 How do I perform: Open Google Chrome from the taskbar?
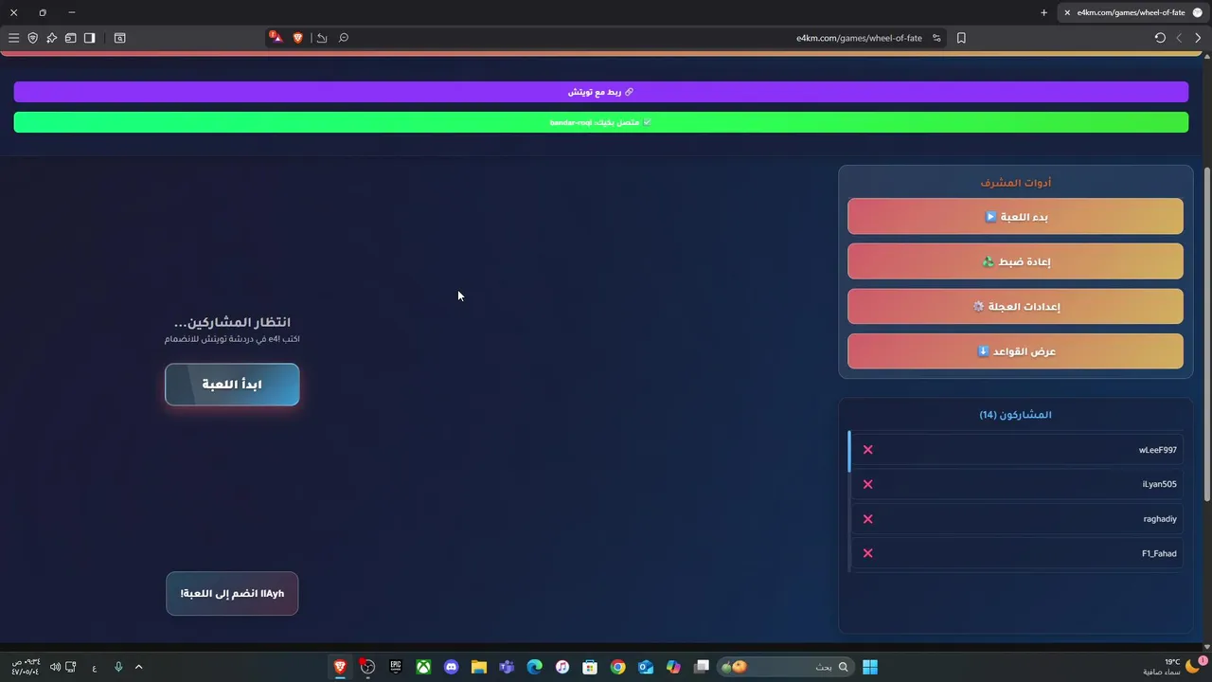(x=617, y=667)
